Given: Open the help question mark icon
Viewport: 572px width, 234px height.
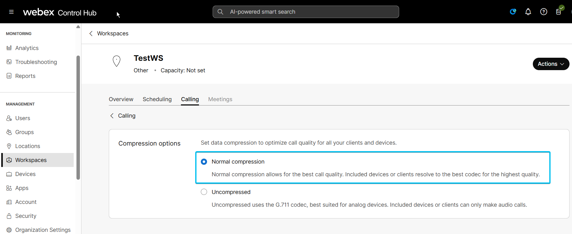Looking at the screenshot, I should [x=543, y=12].
